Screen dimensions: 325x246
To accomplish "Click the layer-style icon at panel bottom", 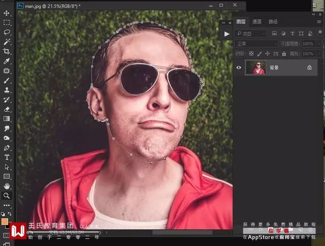I will tap(260, 230).
